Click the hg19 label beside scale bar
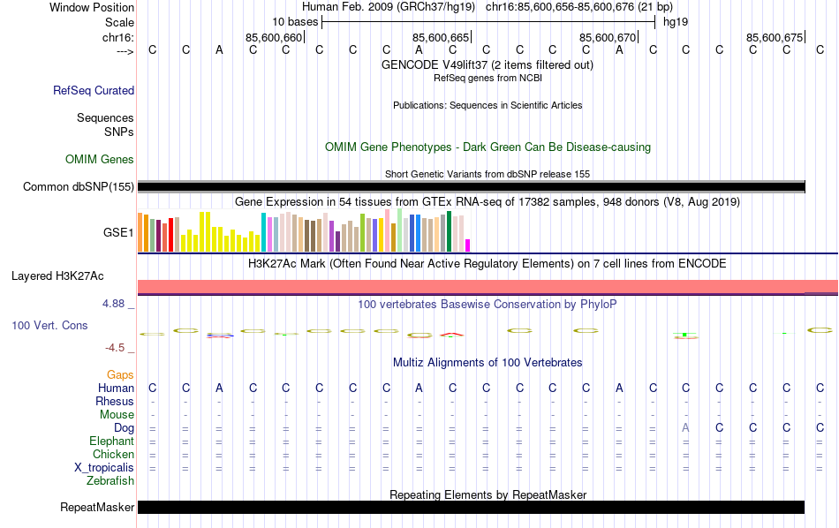The width and height of the screenshot is (839, 528). tap(676, 22)
